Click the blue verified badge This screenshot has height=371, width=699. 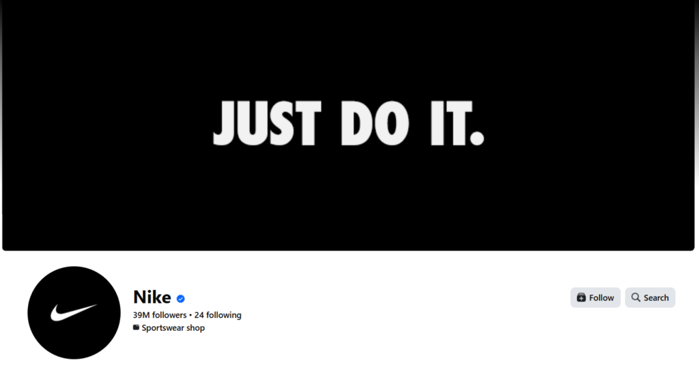(180, 299)
